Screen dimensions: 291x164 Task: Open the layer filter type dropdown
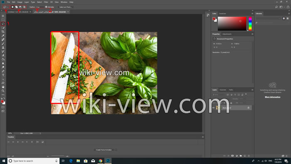[219, 95]
